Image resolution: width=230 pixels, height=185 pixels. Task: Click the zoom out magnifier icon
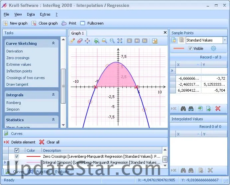pyautogui.click(x=104, y=41)
